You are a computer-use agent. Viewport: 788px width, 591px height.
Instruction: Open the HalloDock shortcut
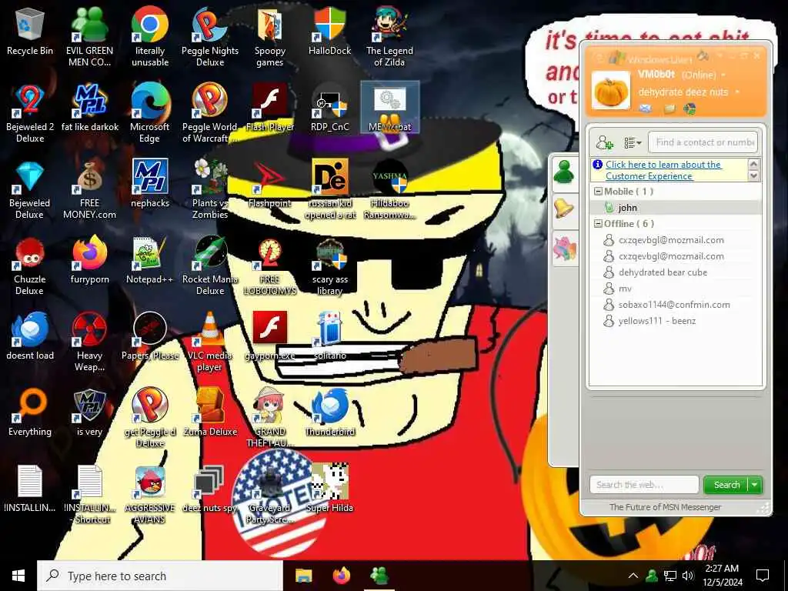[329, 31]
